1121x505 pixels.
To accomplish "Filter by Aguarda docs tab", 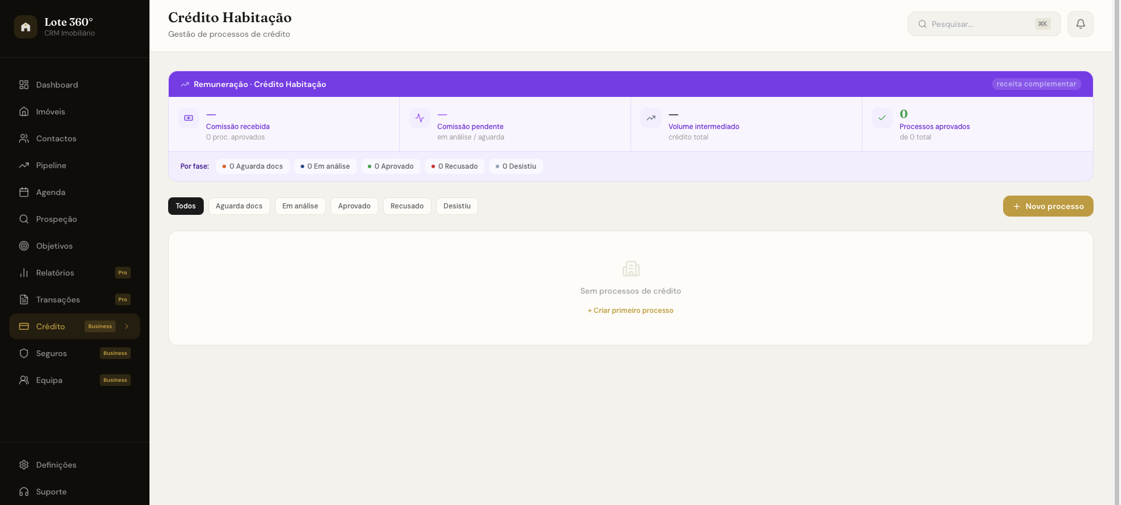I will click(239, 206).
